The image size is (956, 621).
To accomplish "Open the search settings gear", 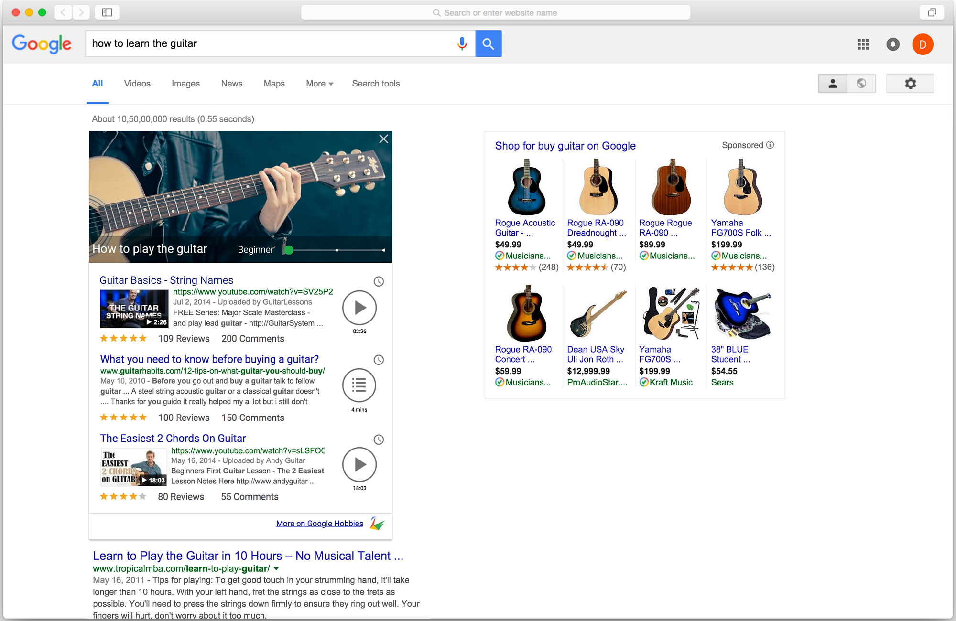I will pyautogui.click(x=910, y=84).
